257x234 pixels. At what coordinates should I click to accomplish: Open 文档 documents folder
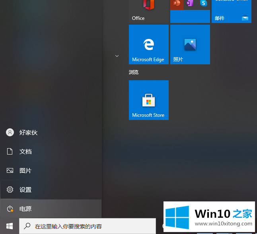(x=51, y=151)
